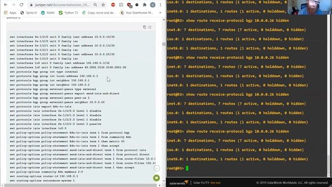
Task: Open the Copy, move and de... bookmark
Action: click(99, 12)
